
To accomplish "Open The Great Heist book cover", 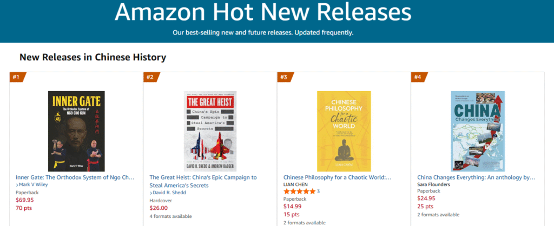I will pos(210,131).
